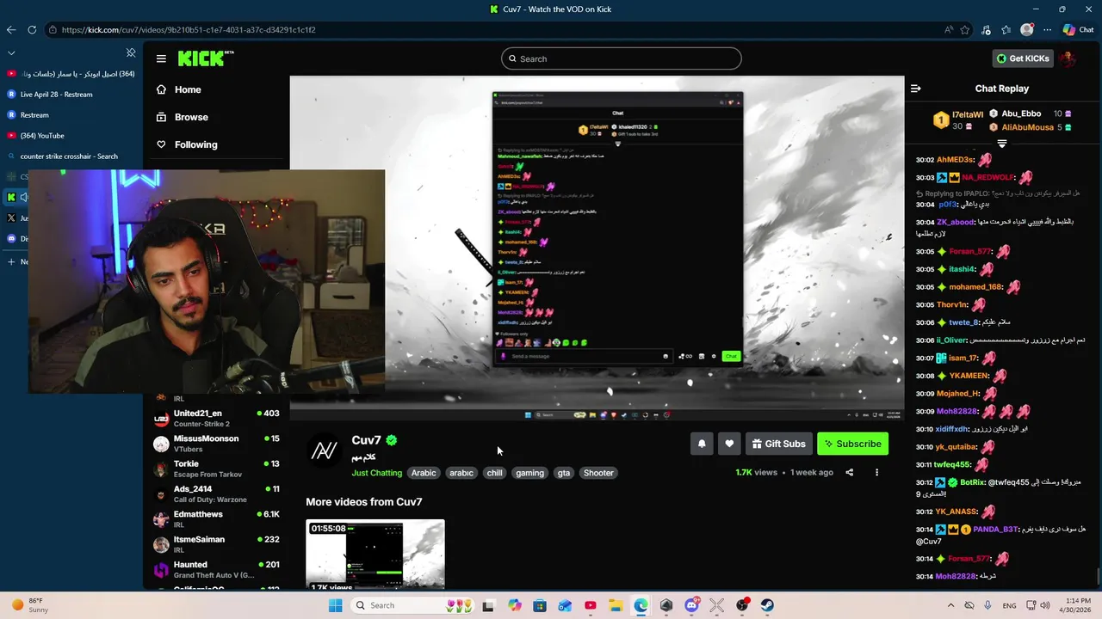Open the Edge profile avatar
Screen dimensions: 1102x619
point(1027,29)
